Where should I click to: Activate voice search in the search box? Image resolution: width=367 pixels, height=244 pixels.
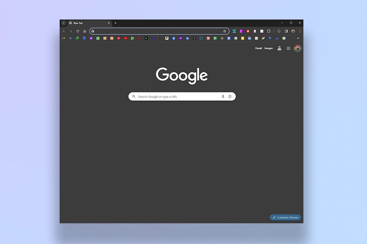[223, 96]
